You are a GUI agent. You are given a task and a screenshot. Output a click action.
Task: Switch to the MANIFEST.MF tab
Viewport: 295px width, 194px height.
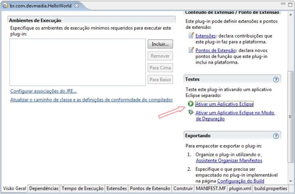pyautogui.click(x=211, y=188)
